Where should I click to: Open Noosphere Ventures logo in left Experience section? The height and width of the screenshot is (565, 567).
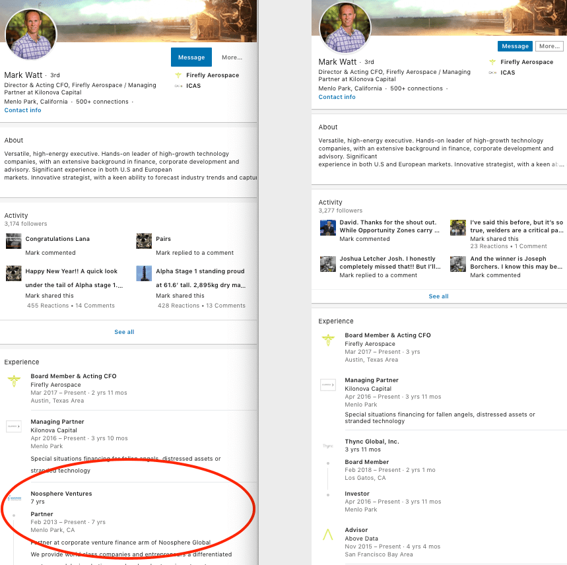[15, 498]
